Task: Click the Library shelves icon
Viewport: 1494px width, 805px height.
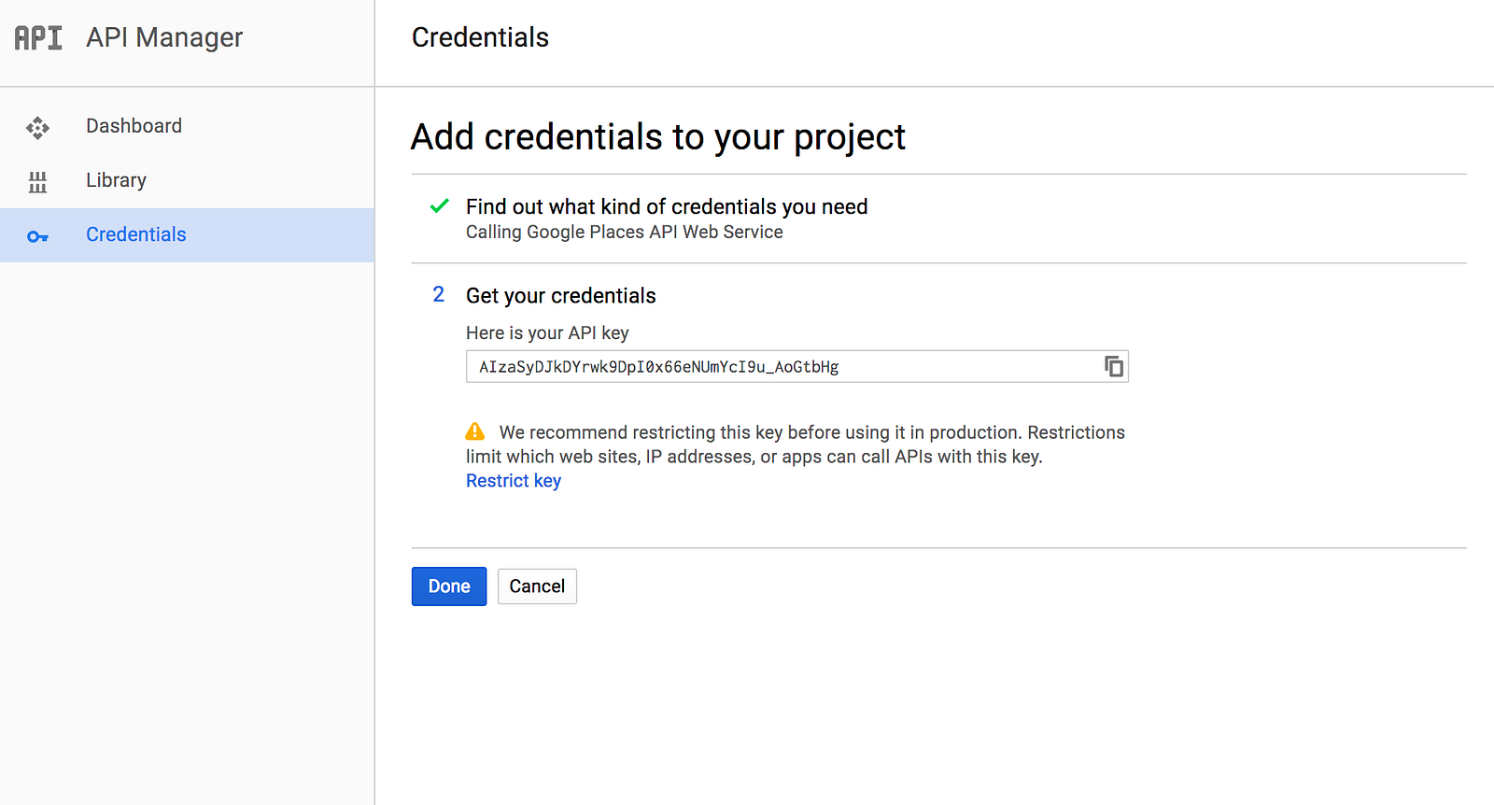Action: (37, 181)
